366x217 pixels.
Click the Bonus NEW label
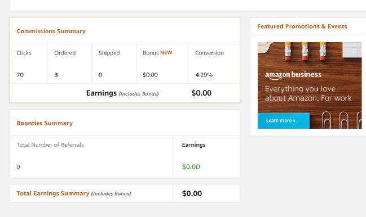coord(157,53)
